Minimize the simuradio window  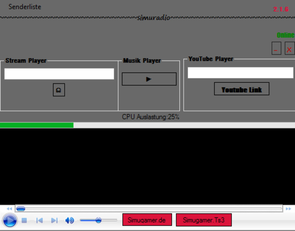point(276,49)
